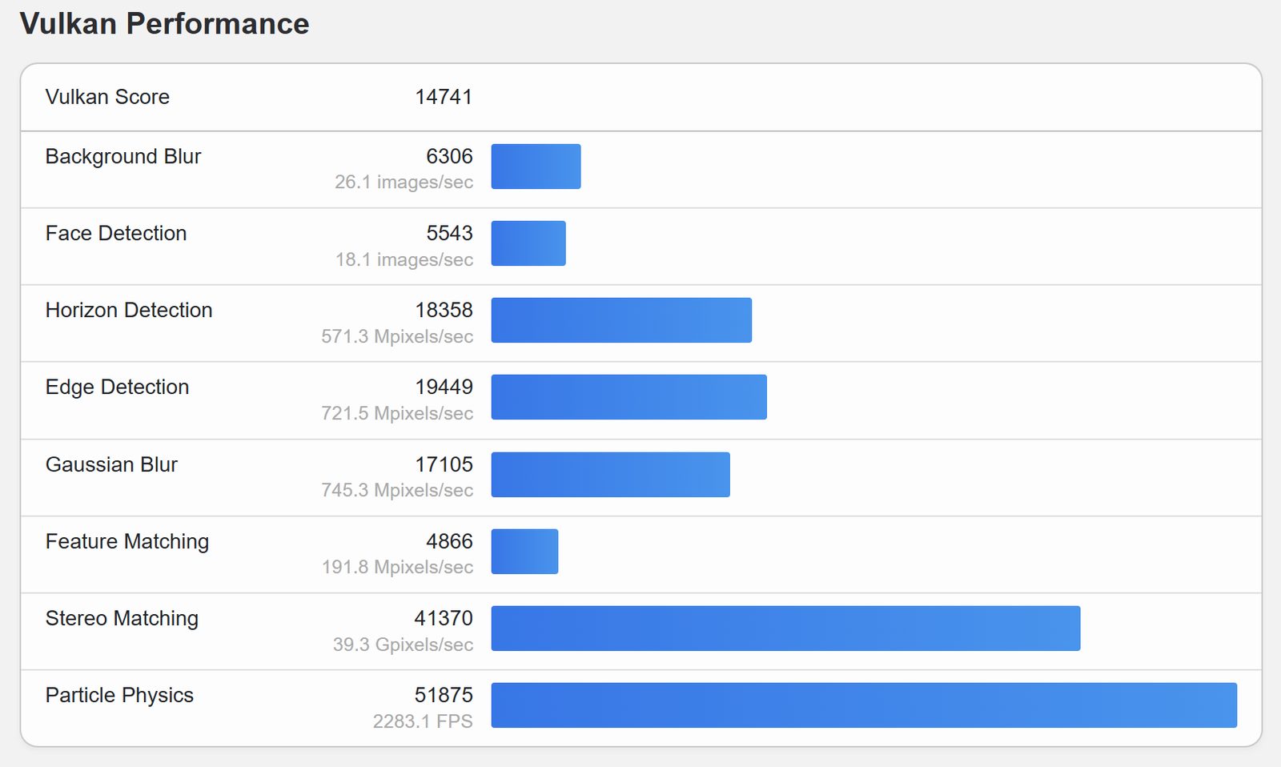Select the "Stereo Matching" label

(x=122, y=618)
